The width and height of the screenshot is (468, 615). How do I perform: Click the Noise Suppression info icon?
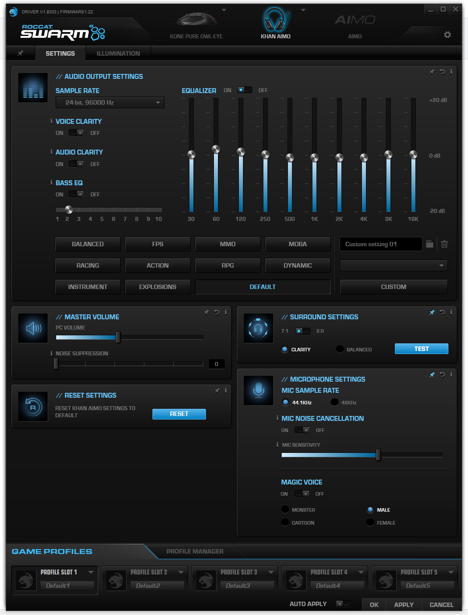click(51, 353)
